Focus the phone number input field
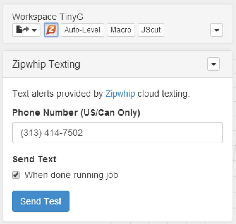This screenshot has width=236, height=224. click(x=117, y=133)
